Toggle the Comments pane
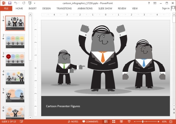This screenshot has width=176, height=124. pos(90,122)
